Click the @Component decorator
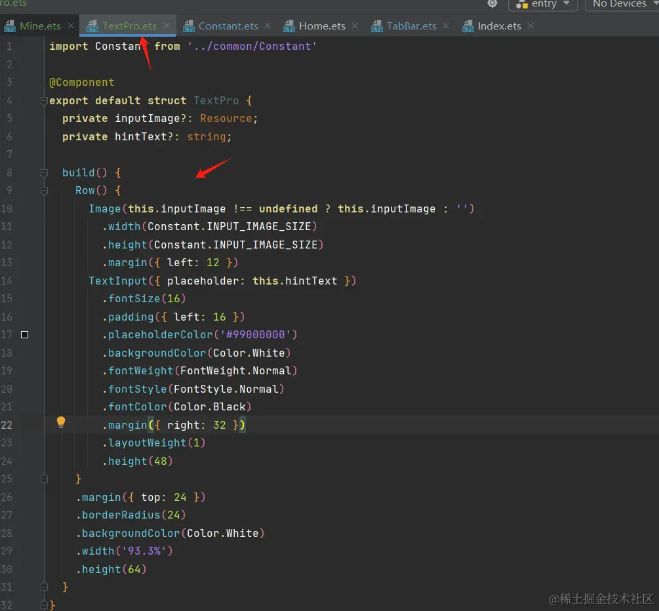 point(81,83)
